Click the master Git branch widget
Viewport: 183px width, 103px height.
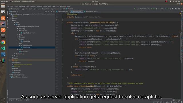pos(174,102)
